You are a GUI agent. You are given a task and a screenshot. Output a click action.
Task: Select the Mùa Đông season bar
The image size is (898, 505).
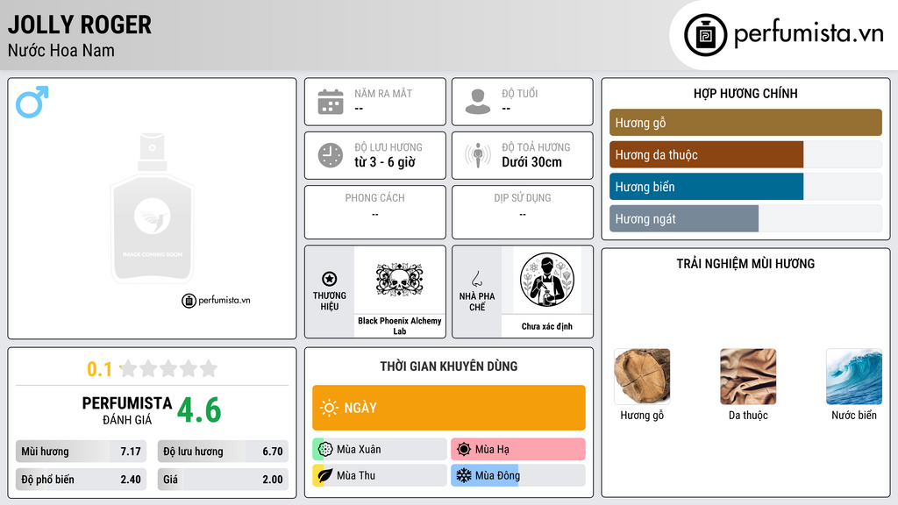click(x=518, y=475)
